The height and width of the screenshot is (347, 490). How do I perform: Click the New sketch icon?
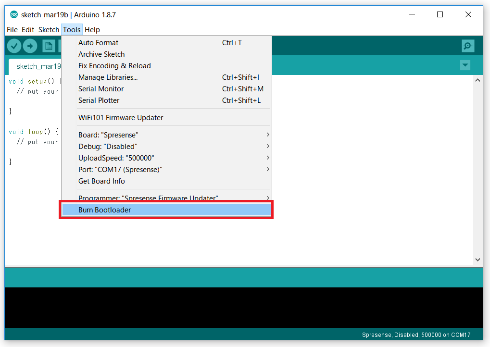pos(49,46)
